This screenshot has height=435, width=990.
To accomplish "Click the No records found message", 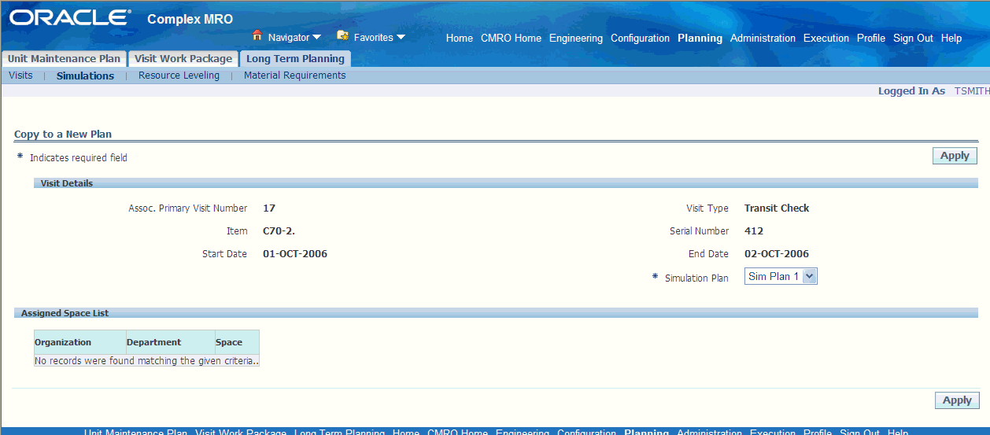I will coord(146,361).
